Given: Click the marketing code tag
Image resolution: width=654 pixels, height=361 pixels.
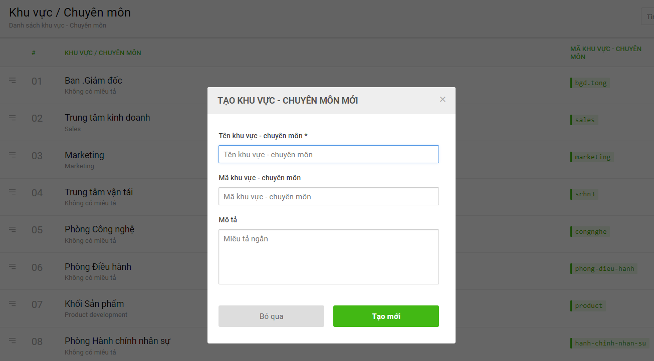Looking at the screenshot, I should (592, 157).
